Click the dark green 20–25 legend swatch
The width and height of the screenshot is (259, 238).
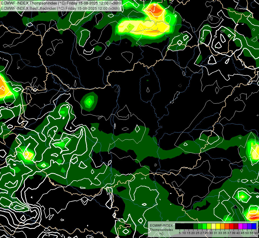pos(196,226)
